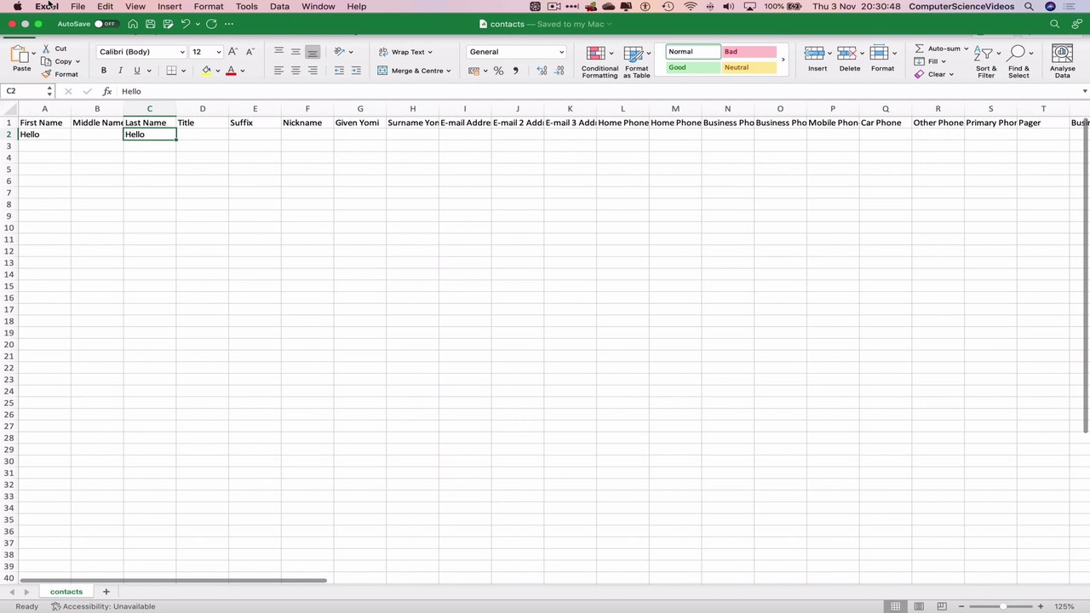Click the Redo arrow icon
The width and height of the screenshot is (1090, 613).
211,24
